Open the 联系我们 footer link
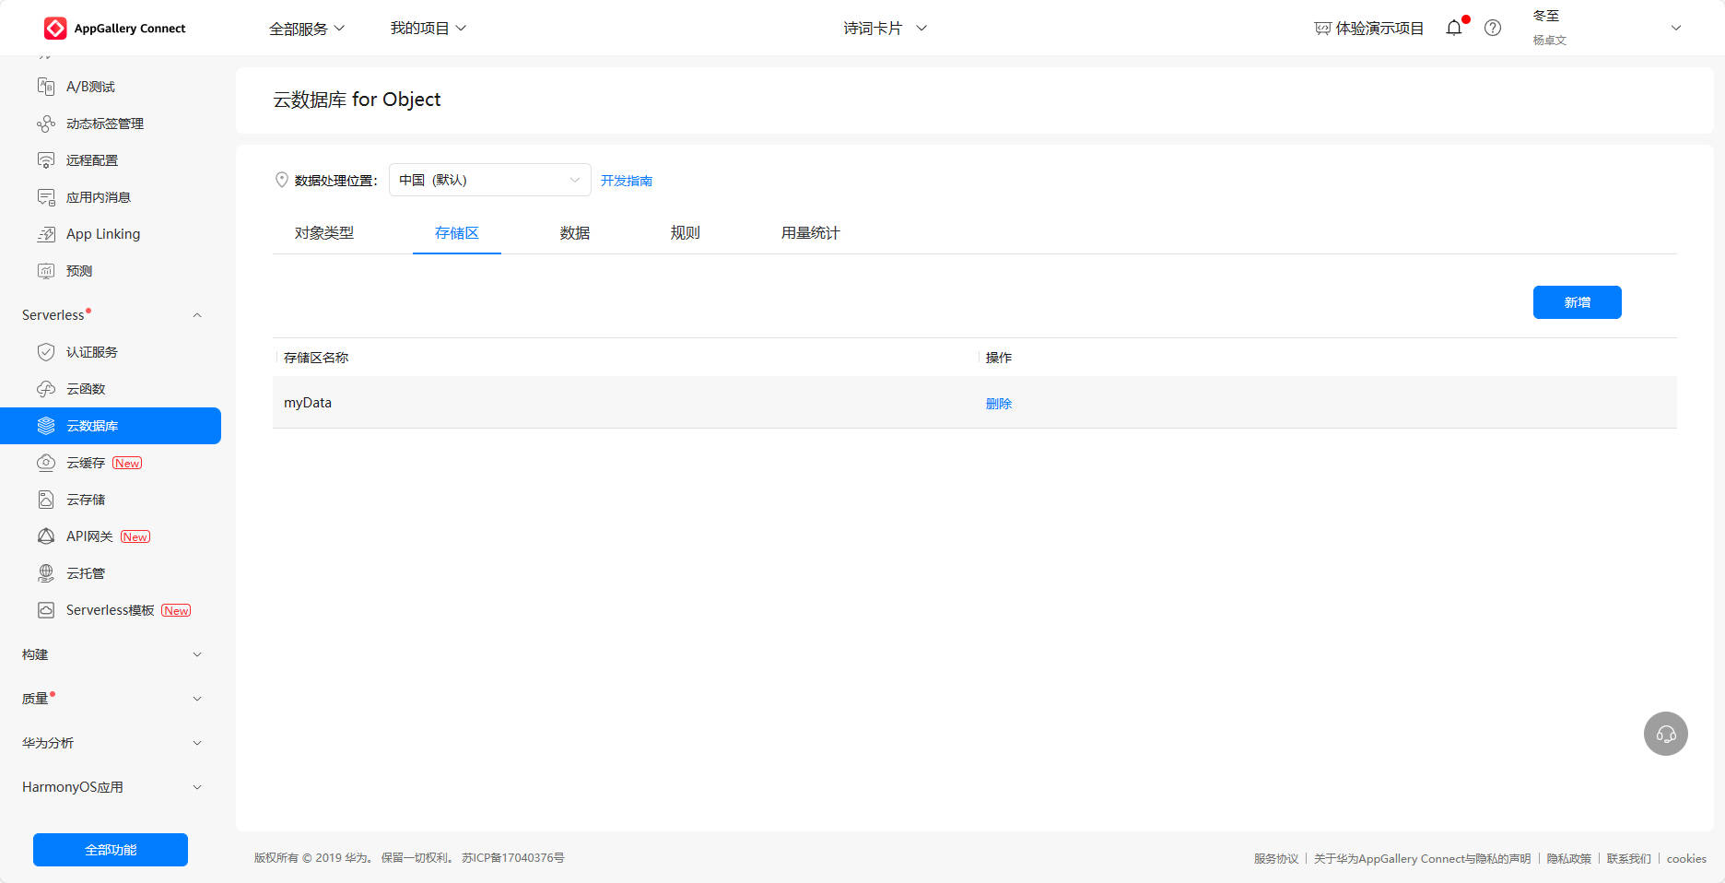The width and height of the screenshot is (1725, 883). click(1629, 858)
